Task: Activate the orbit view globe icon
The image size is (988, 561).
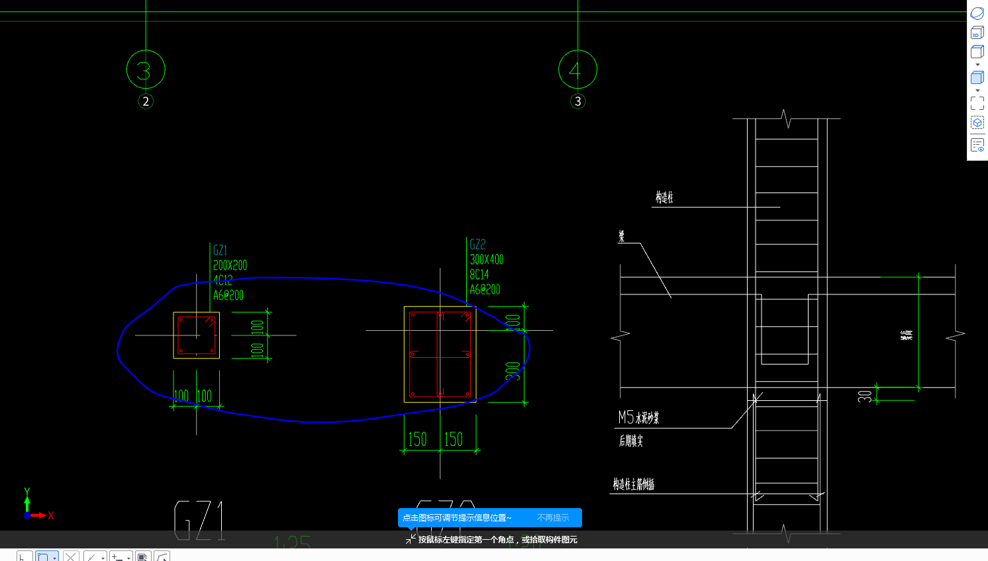Action: [x=977, y=13]
